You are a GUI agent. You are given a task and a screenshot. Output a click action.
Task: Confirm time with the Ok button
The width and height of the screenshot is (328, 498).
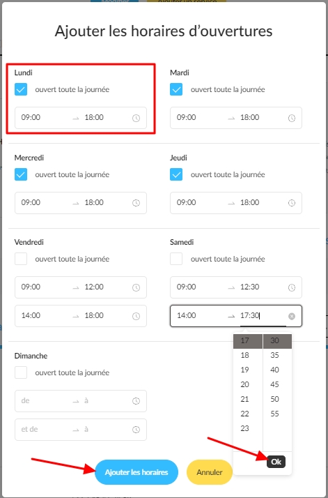(x=276, y=462)
